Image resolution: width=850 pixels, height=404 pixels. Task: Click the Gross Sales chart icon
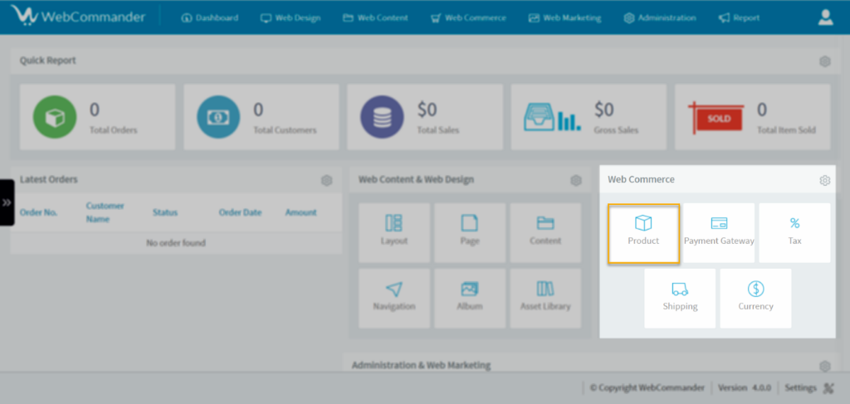coord(552,117)
